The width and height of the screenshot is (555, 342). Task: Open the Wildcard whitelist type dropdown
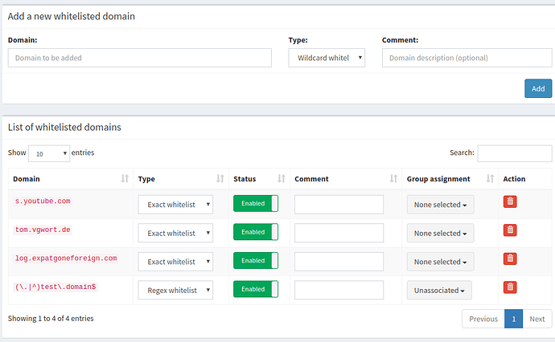[x=327, y=58]
